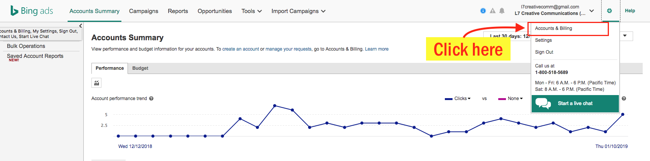Click the notification bell icon

coord(502,11)
